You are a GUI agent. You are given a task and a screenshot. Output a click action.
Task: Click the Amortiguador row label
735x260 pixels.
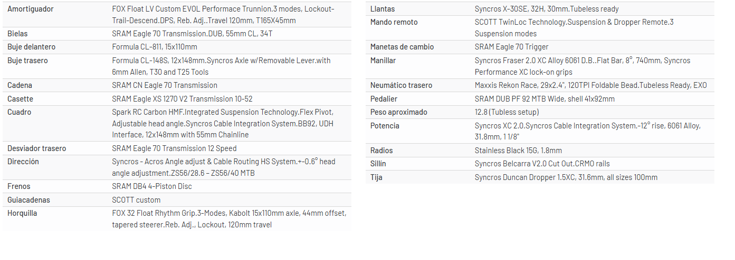pos(31,9)
